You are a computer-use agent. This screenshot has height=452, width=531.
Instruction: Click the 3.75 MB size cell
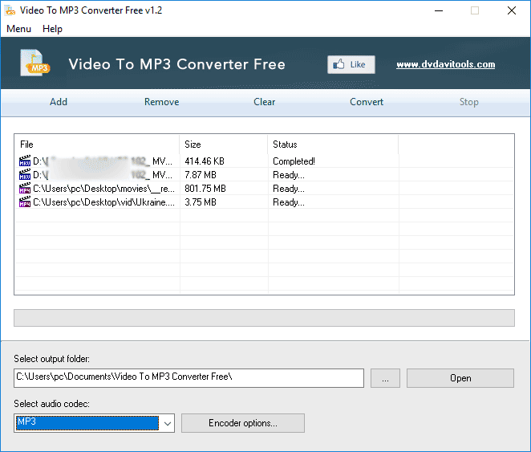(201, 202)
